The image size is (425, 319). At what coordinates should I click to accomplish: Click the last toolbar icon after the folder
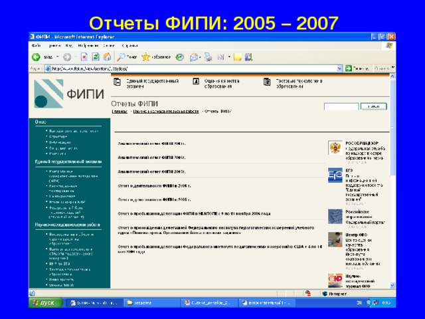pos(248,57)
